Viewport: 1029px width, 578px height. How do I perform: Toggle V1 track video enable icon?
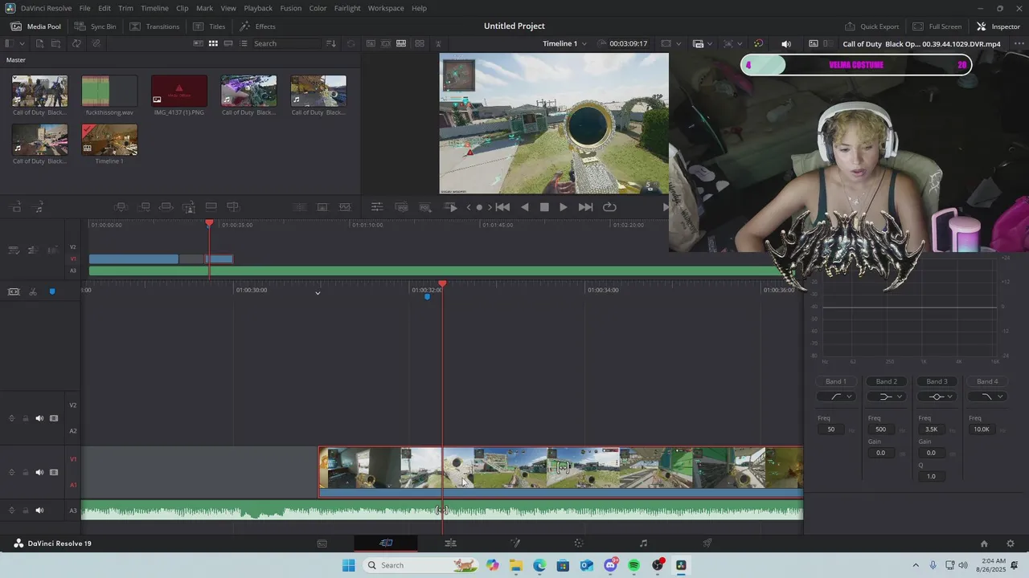click(54, 472)
